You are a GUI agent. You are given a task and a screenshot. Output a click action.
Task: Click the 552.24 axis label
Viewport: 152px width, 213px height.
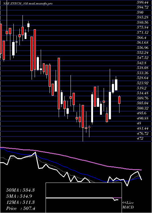(142, 53)
